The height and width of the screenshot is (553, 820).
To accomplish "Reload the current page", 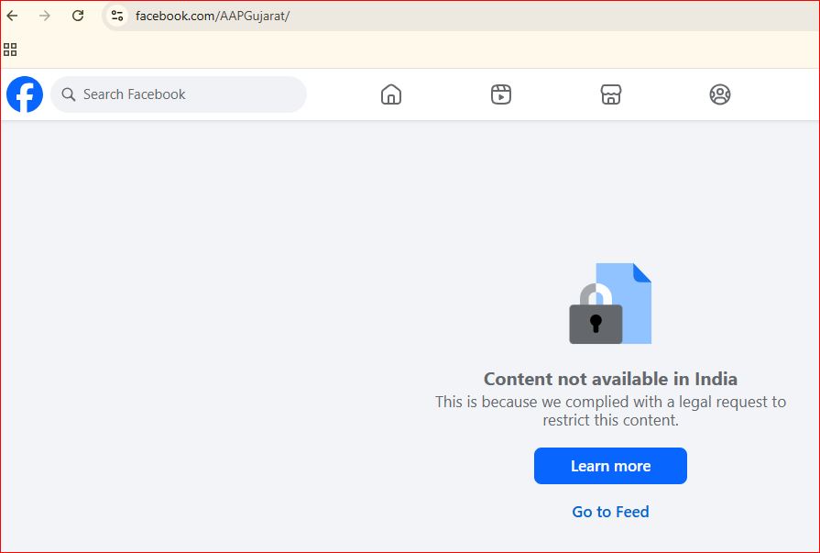I will (78, 16).
